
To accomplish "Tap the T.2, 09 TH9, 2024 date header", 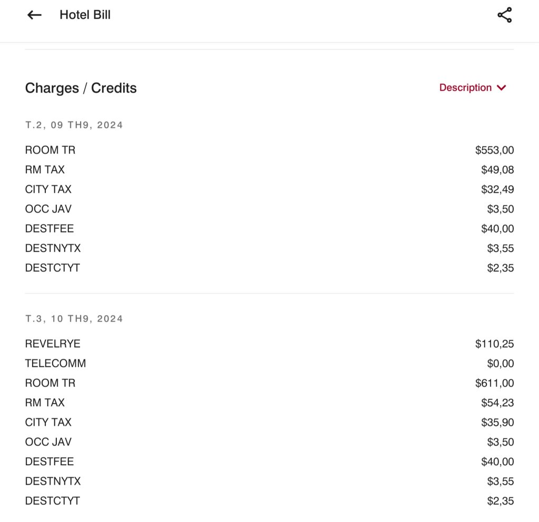I will click(74, 125).
